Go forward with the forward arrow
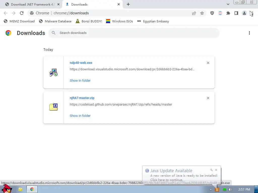This screenshot has height=193, width=258. click(x=14, y=13)
